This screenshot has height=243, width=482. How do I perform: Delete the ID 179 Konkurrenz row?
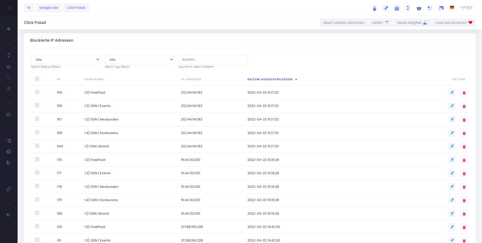click(464, 200)
